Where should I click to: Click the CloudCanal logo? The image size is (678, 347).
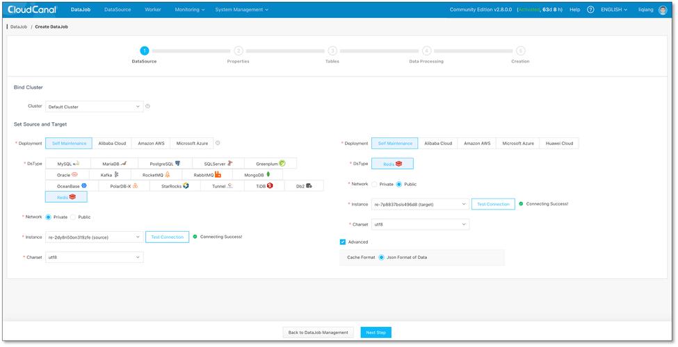31,10
